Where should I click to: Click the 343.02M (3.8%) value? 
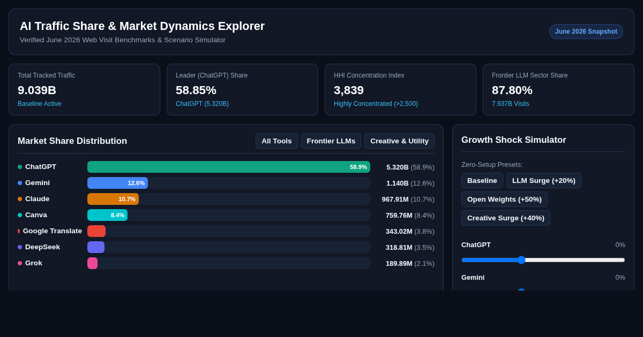click(410, 231)
